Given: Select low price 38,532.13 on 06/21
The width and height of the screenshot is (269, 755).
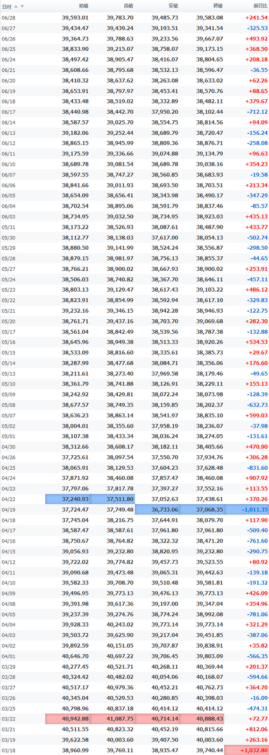Looking at the screenshot, I should tap(165, 69).
